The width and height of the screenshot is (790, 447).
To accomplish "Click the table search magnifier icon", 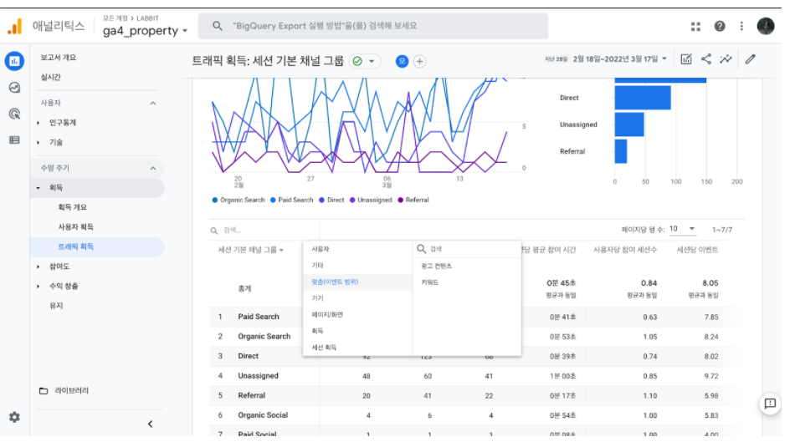I will 214,231.
